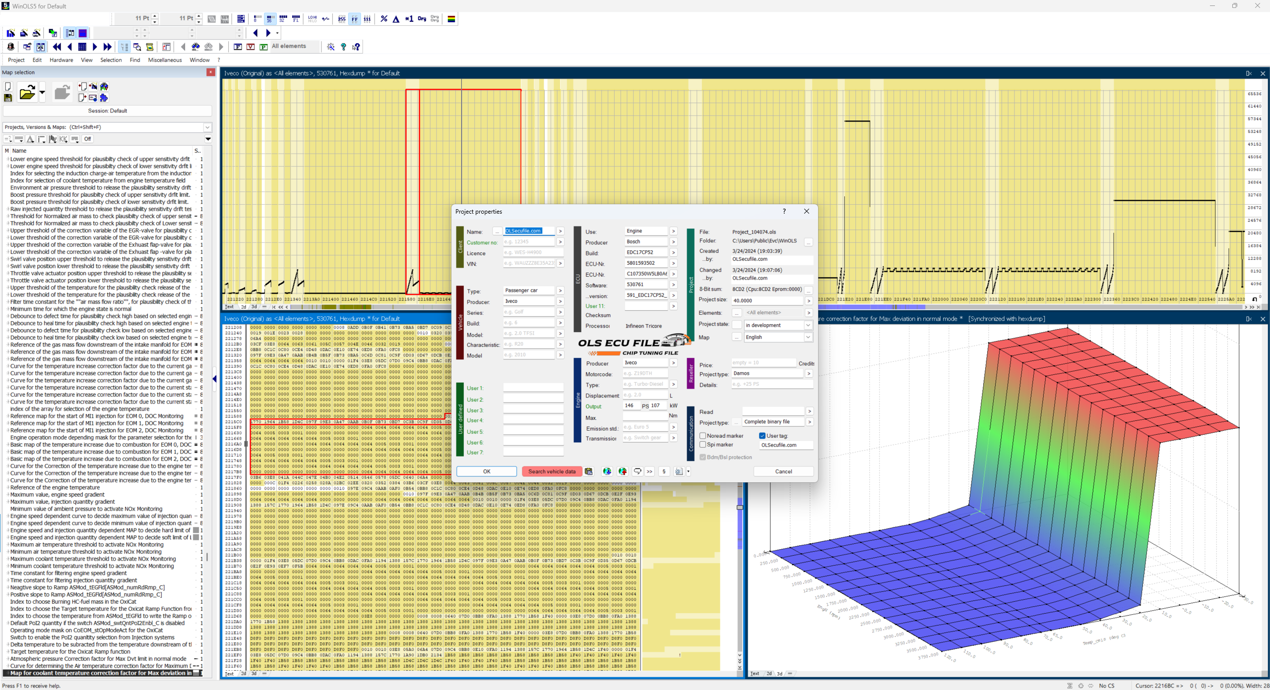Select 'Target temperature for the Oxicat Ramp function' map
1270x690 pixels.
(x=70, y=652)
